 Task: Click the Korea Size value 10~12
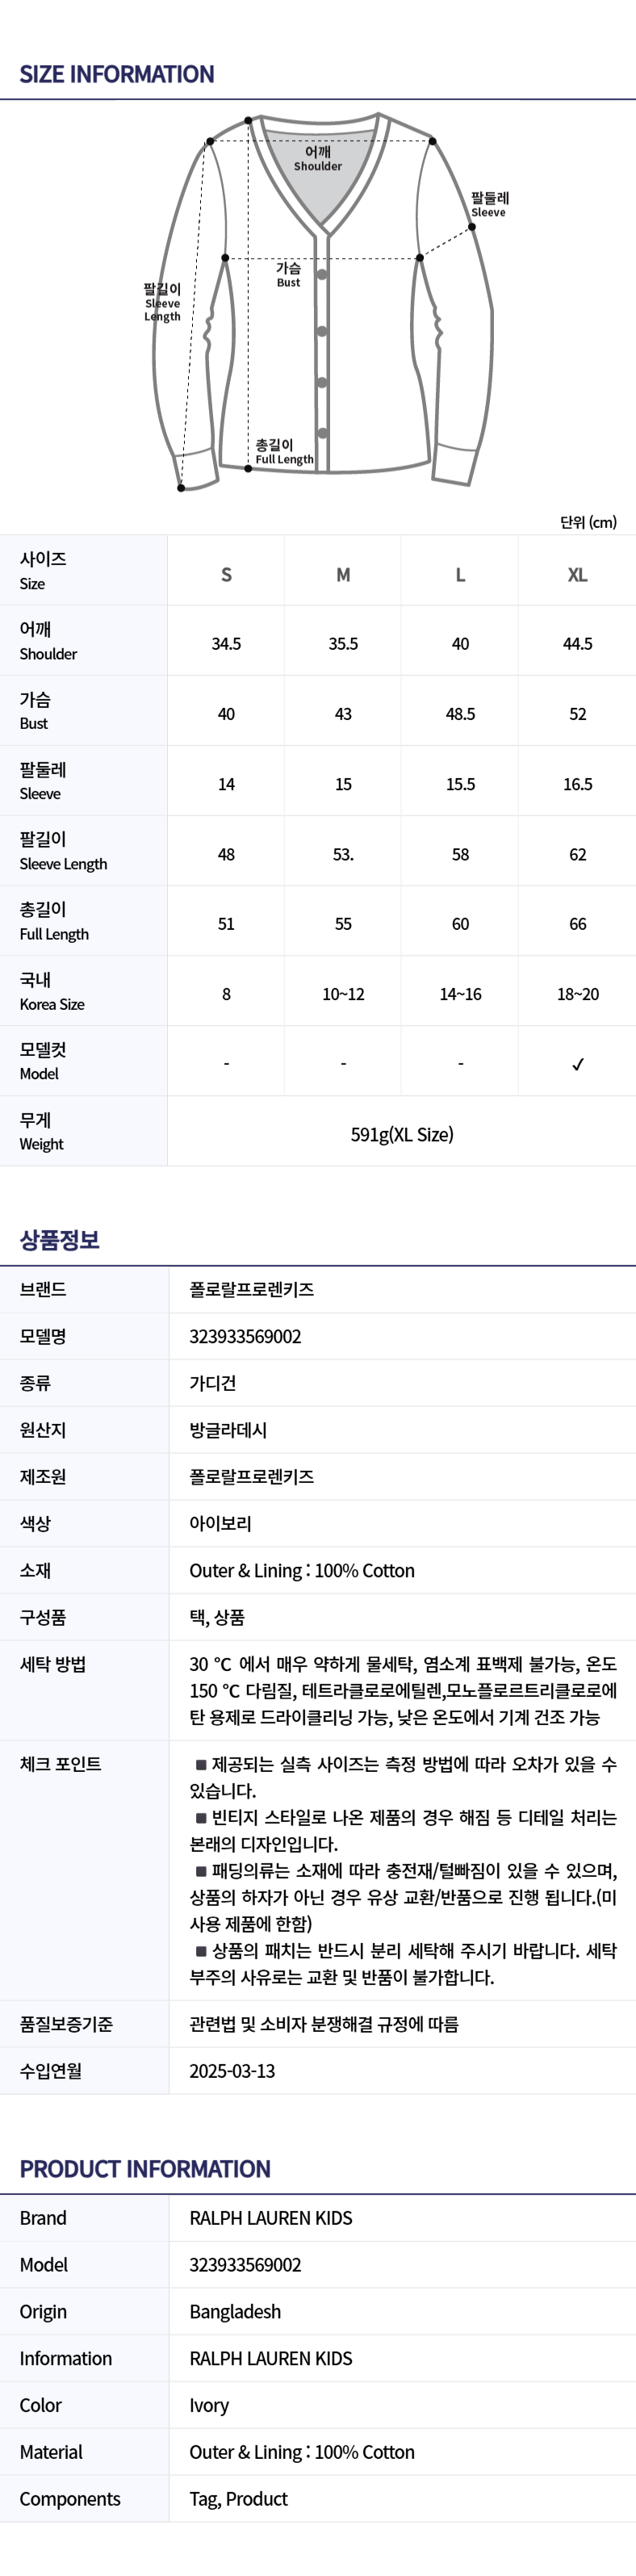[343, 994]
